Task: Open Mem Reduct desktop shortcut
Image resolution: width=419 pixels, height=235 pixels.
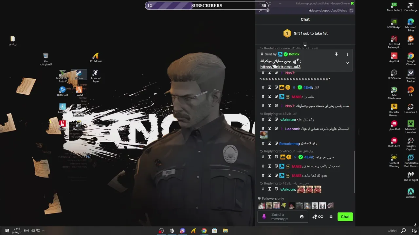Action: (x=394, y=7)
